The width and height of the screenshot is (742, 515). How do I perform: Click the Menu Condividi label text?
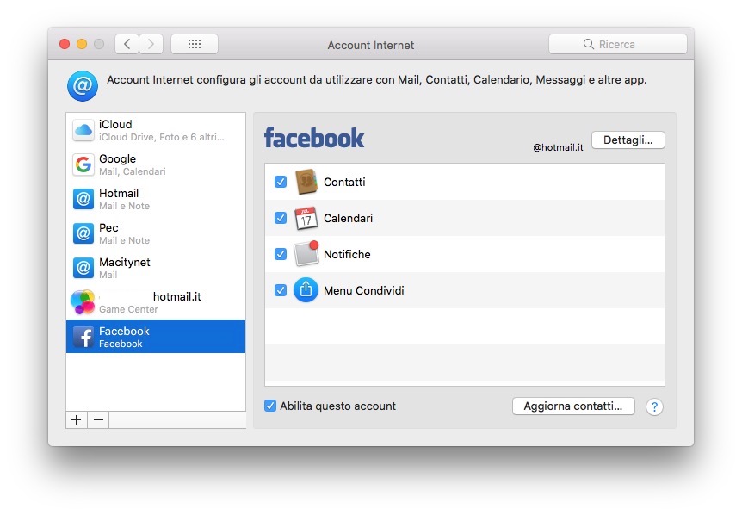[364, 290]
